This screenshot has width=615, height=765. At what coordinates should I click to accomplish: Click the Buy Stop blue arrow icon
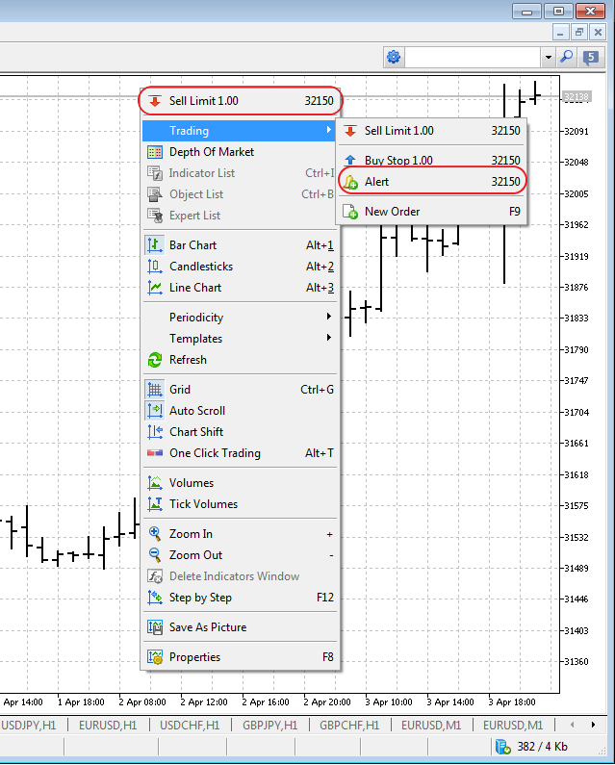[350, 160]
